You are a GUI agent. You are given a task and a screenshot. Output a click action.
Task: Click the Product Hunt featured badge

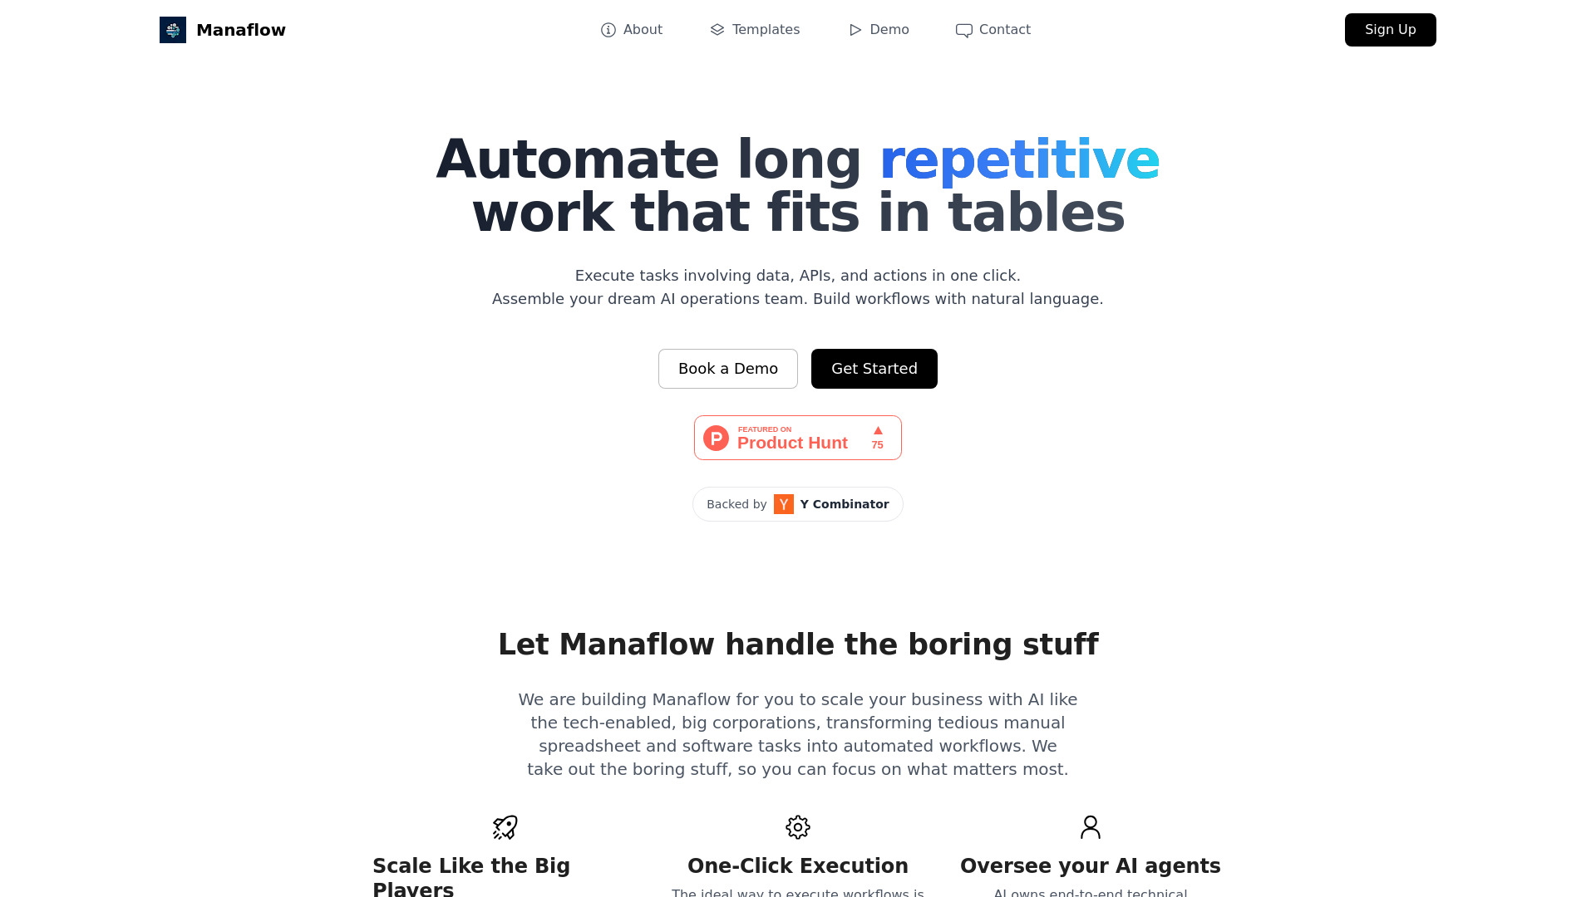[x=798, y=437]
